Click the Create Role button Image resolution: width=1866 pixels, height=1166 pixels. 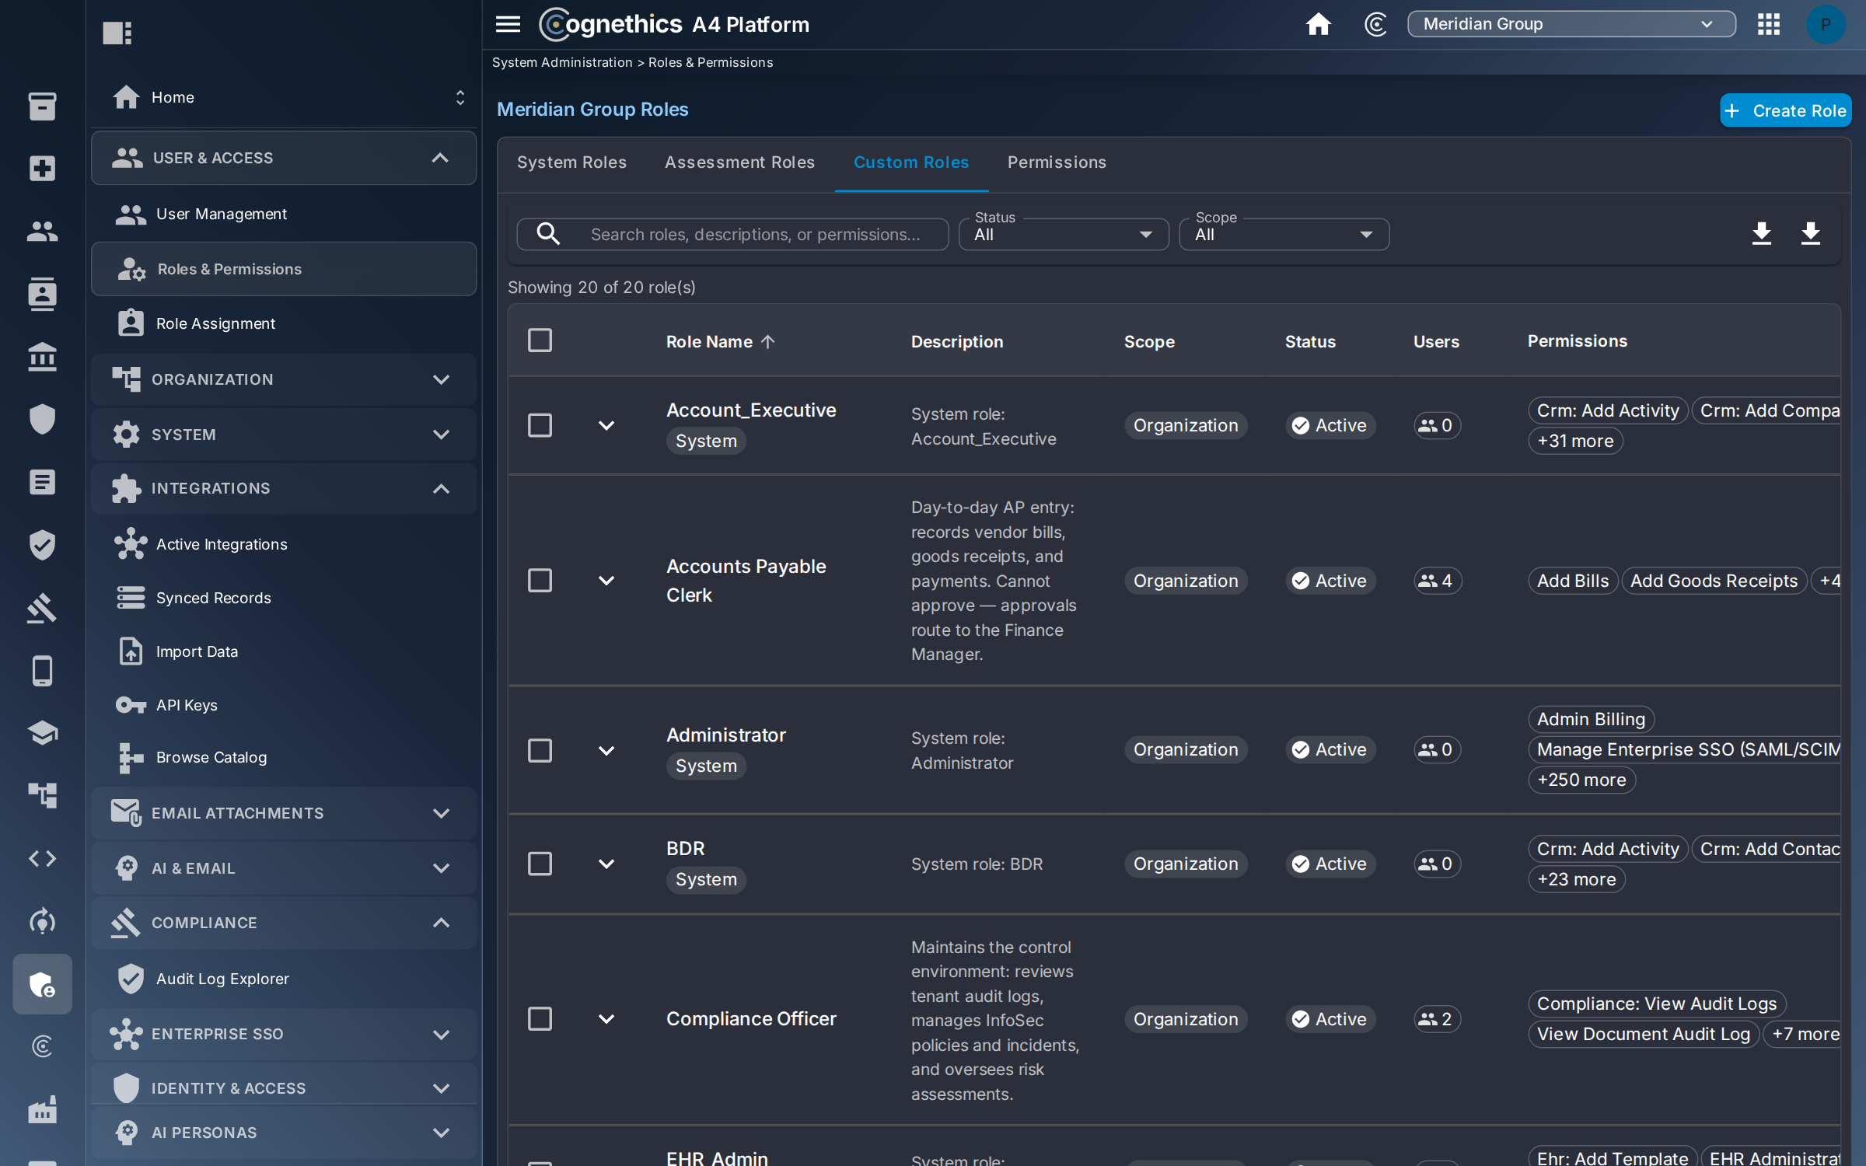(x=1785, y=110)
